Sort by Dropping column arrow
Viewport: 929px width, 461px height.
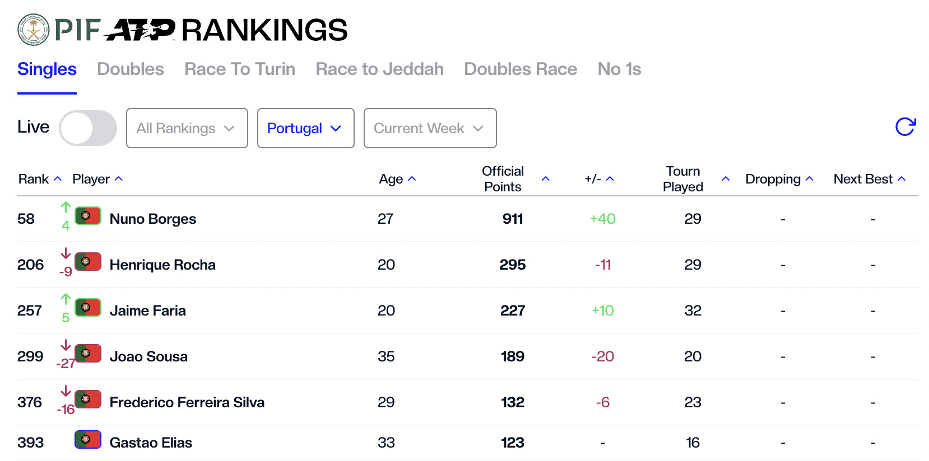point(809,179)
